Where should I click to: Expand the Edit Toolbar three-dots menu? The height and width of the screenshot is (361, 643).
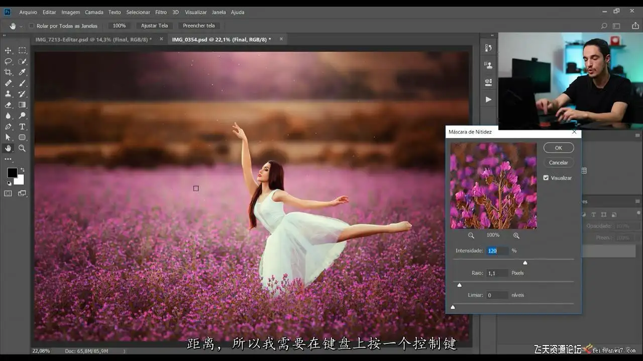point(8,159)
